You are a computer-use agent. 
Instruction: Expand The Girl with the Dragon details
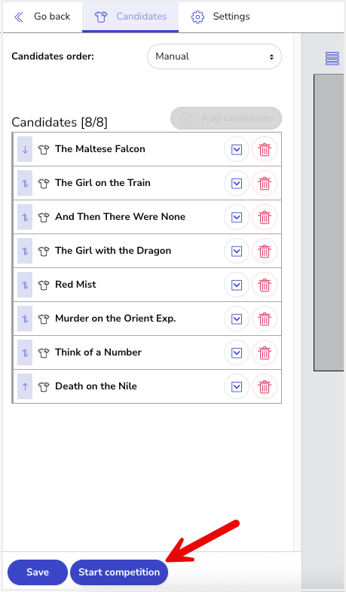pos(237,251)
